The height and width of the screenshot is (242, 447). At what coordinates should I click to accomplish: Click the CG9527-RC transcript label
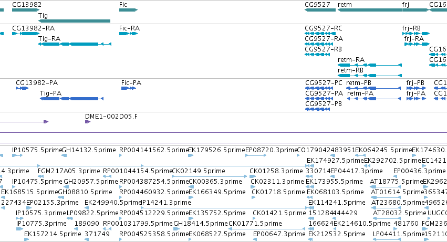coord(324,28)
